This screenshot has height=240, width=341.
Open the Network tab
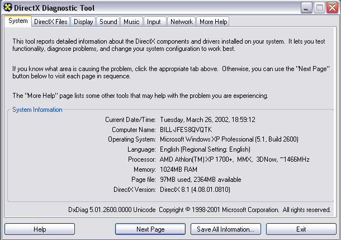click(181, 22)
